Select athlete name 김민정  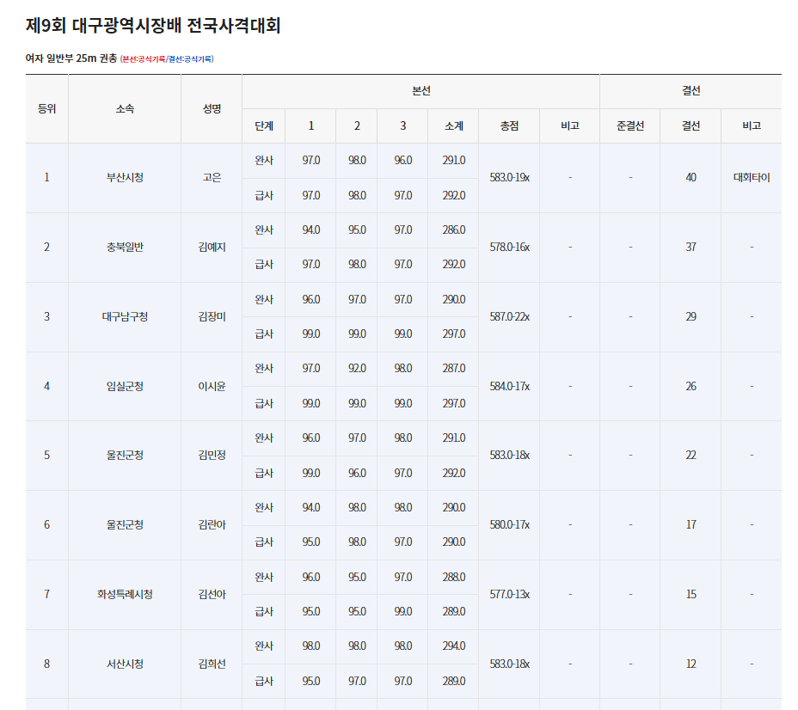[212, 456]
